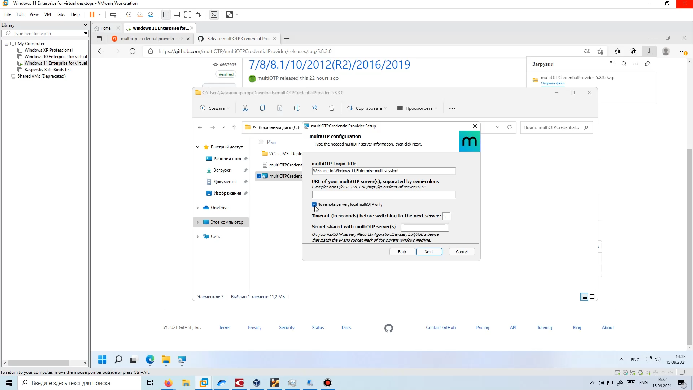The image size is (693, 390).
Task: Switch to the 'Release multiOTP Credential' browser tab
Action: [x=235, y=39]
